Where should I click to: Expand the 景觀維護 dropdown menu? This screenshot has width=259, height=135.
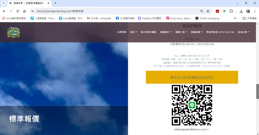click(197, 32)
